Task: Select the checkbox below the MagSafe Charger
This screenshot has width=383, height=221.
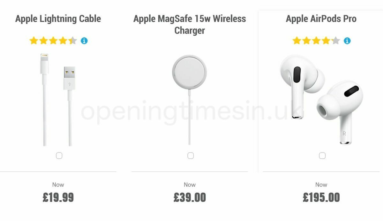Action: tap(191, 155)
